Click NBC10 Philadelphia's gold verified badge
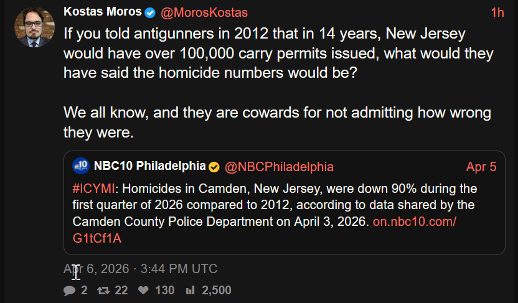Screen dimensions: 518x303 tap(214, 167)
